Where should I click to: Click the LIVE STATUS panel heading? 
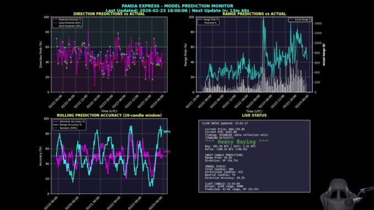254,115
